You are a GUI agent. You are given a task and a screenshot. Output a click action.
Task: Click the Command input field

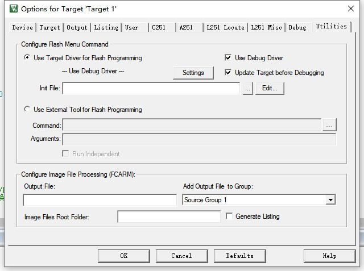point(192,125)
